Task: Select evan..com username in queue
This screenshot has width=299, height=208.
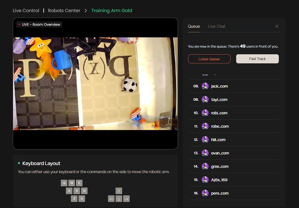Action: [x=220, y=153]
